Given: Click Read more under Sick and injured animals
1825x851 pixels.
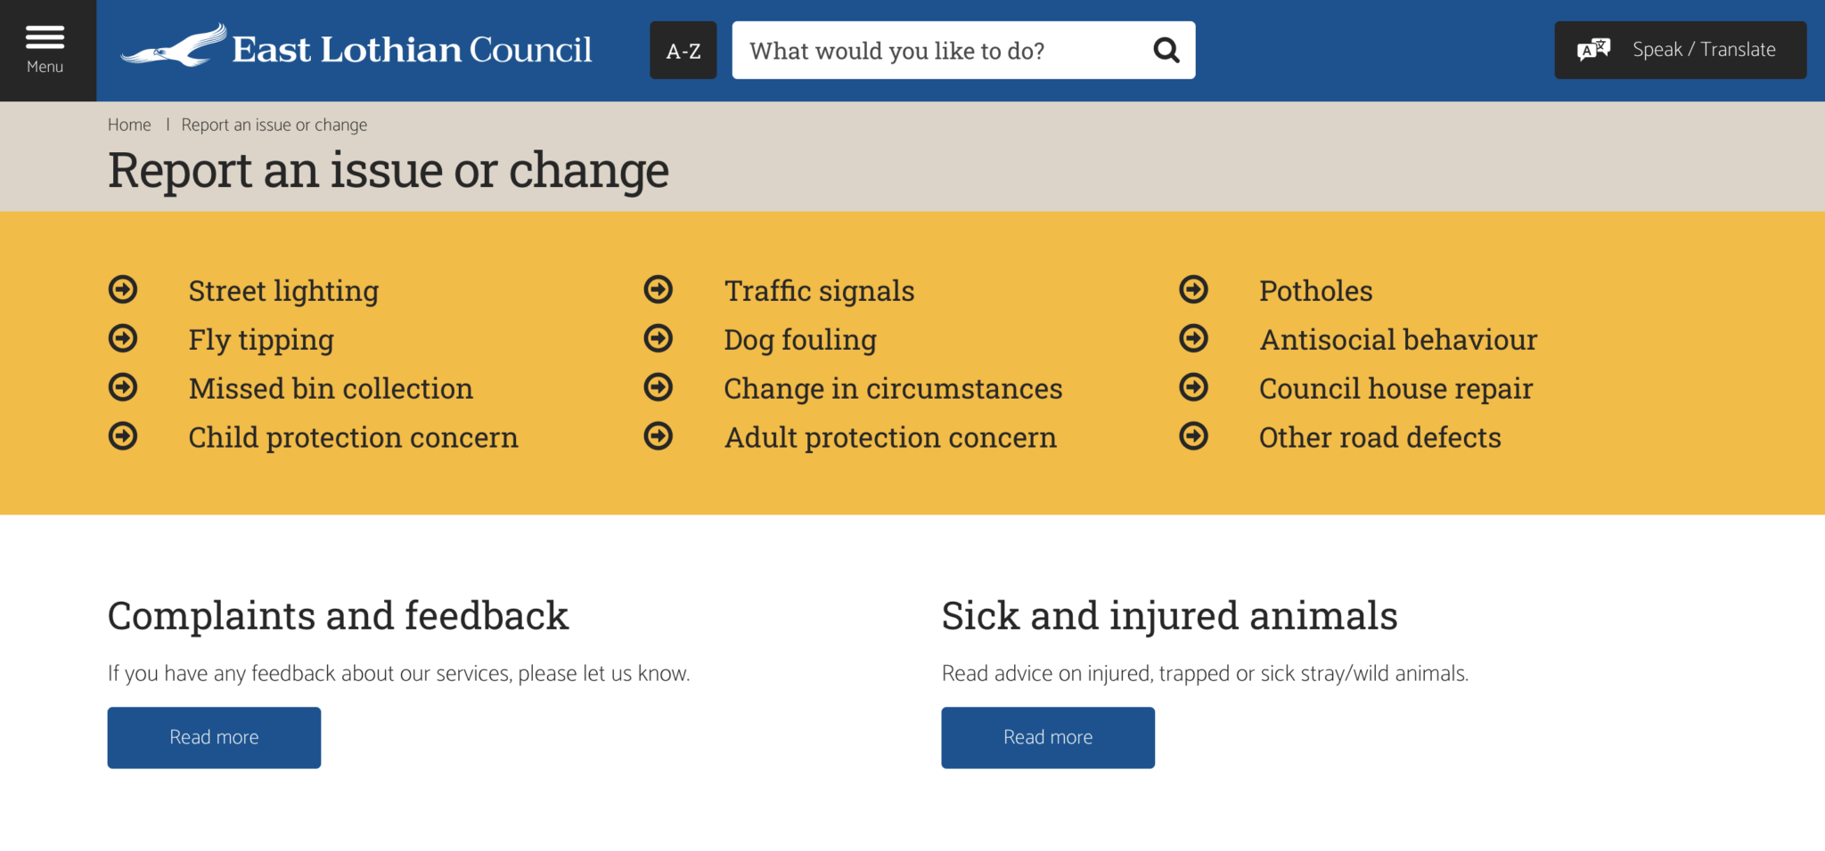Looking at the screenshot, I should pyautogui.click(x=1048, y=737).
